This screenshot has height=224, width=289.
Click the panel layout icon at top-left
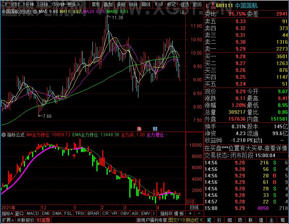[5, 4]
